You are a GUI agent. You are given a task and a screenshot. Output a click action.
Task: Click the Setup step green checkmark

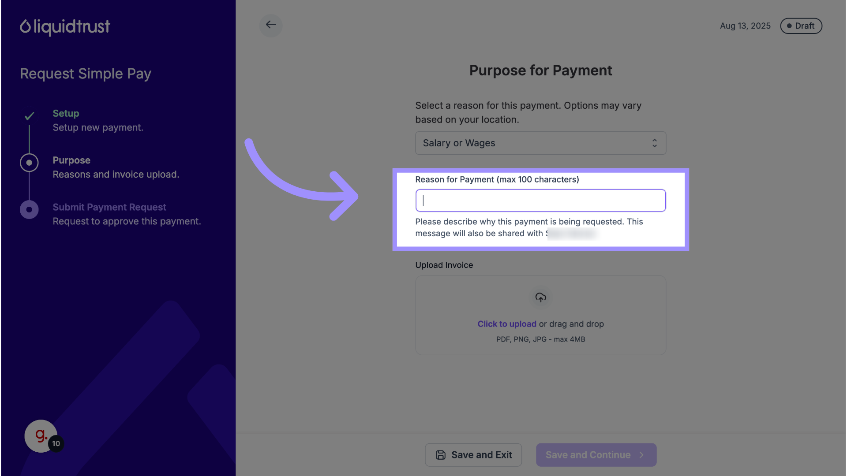point(30,116)
